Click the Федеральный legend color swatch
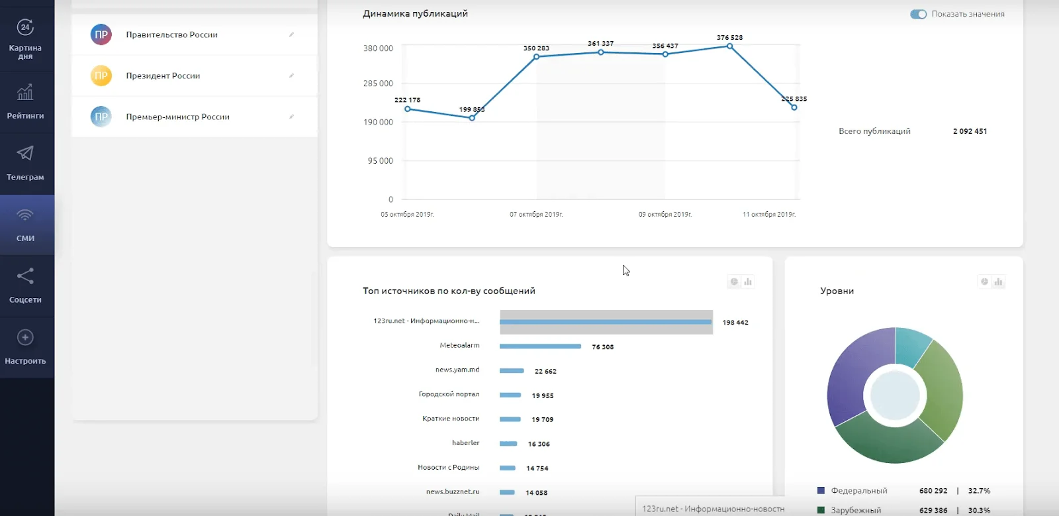 pos(821,491)
